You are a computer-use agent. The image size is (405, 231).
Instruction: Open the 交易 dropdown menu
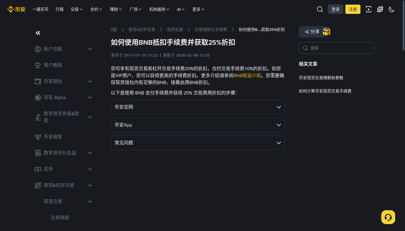point(77,9)
